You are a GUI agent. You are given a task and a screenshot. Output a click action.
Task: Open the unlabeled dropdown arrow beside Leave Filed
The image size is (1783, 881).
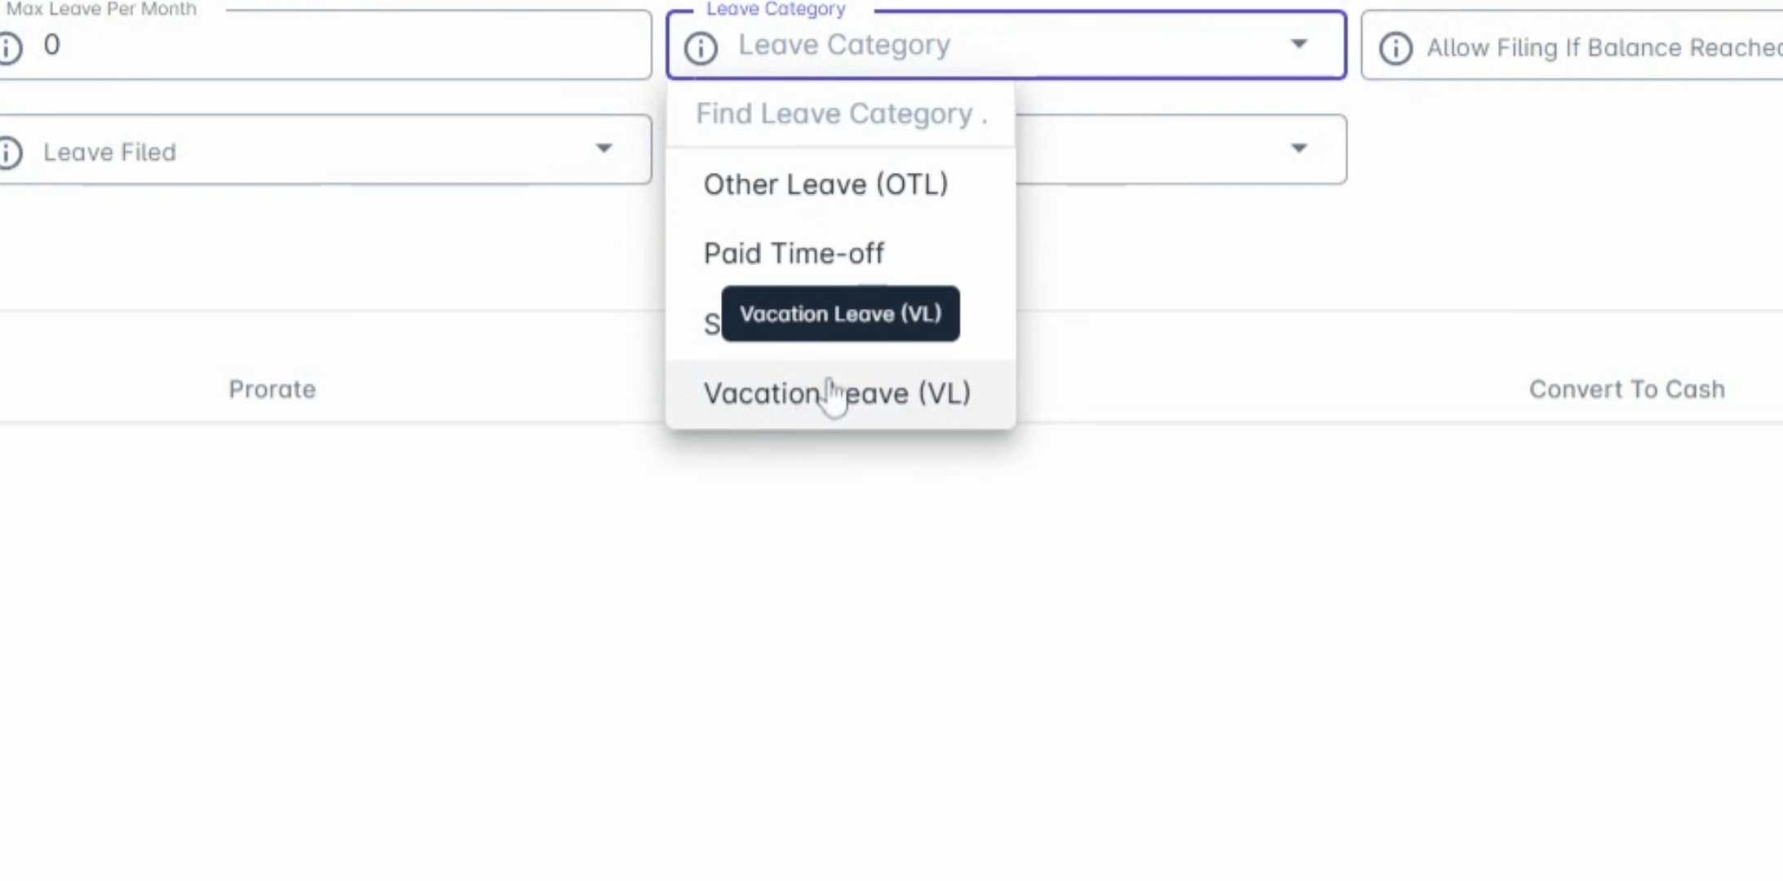click(x=1299, y=148)
